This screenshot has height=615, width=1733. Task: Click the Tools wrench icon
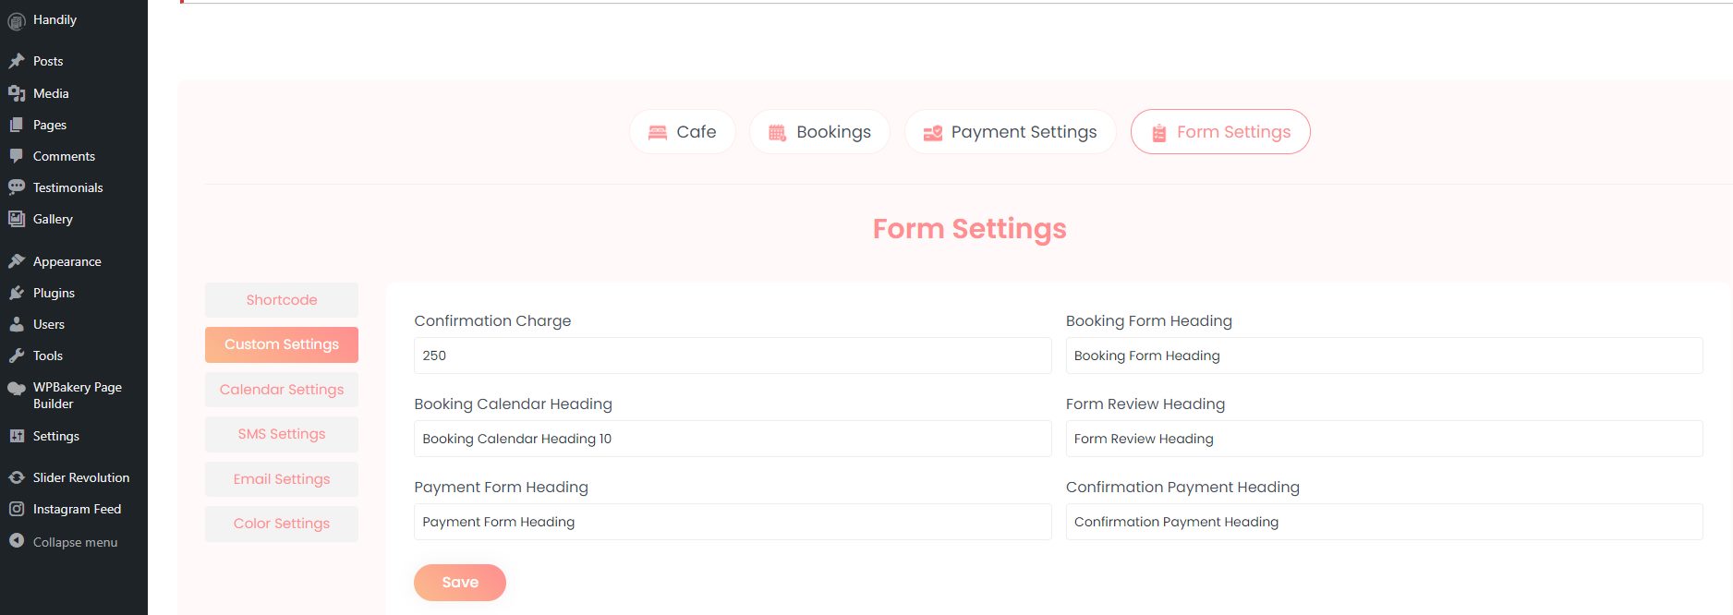(17, 356)
